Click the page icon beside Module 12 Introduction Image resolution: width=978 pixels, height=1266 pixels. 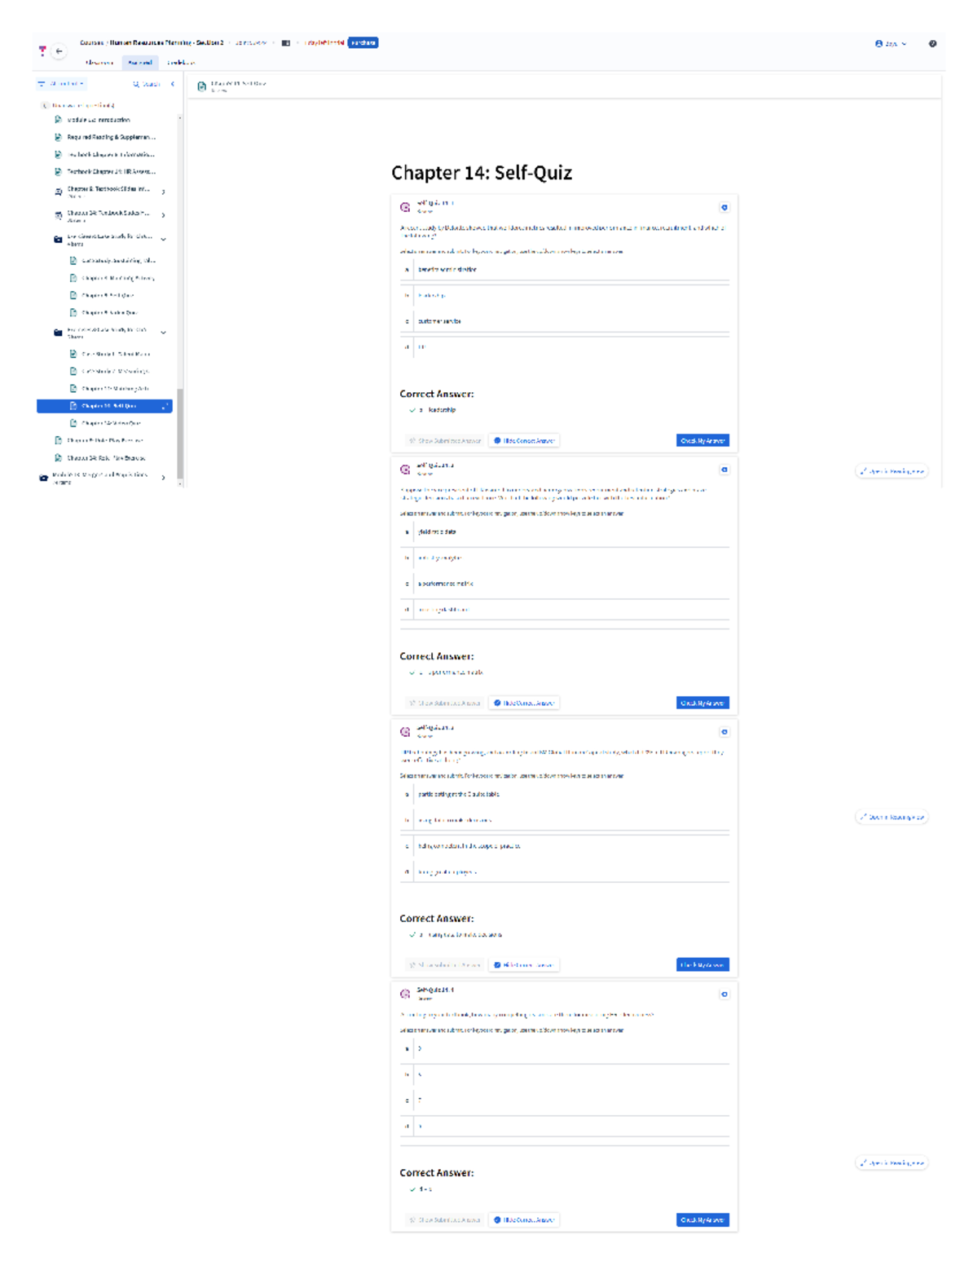pyautogui.click(x=58, y=120)
